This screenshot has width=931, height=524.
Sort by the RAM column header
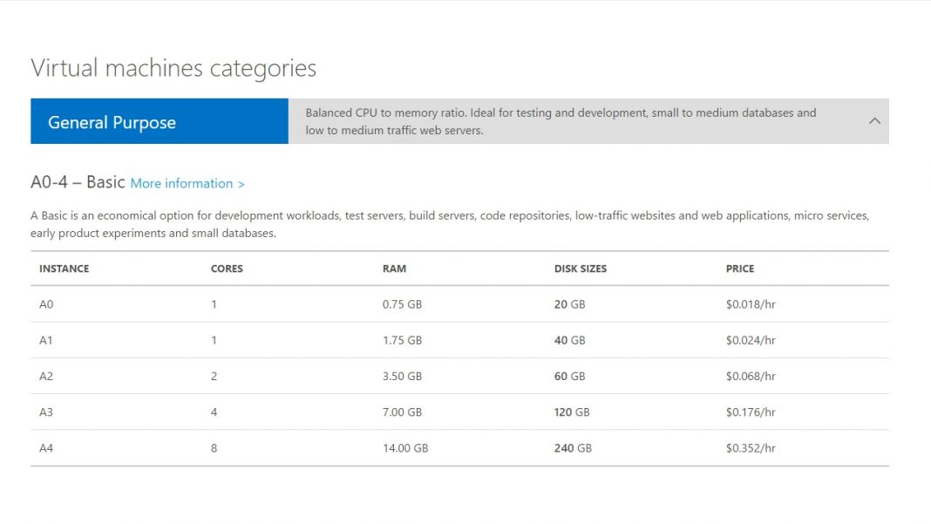(x=394, y=269)
